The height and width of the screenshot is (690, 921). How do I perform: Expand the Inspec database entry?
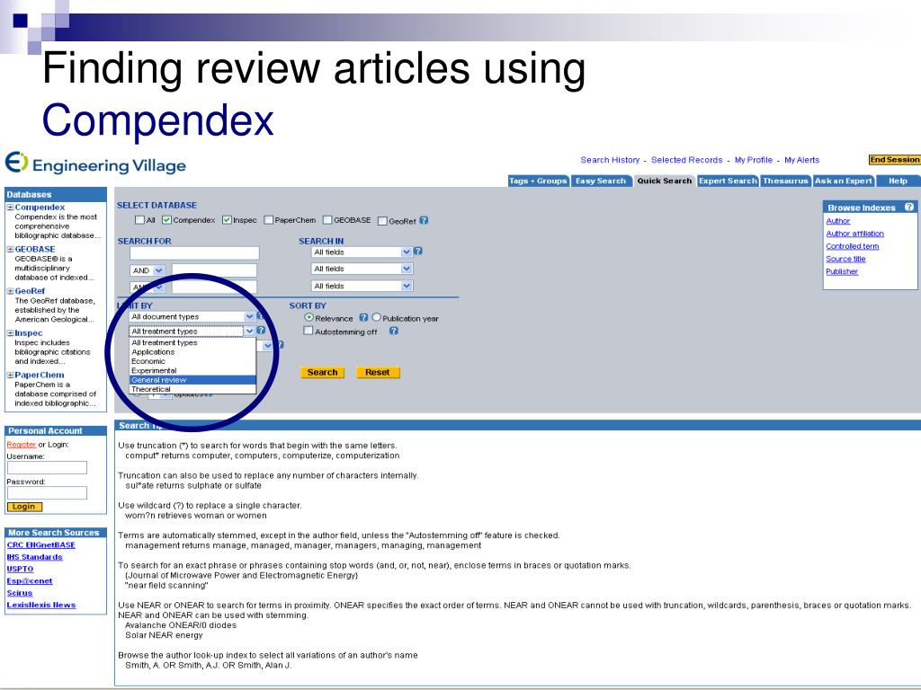(x=10, y=332)
